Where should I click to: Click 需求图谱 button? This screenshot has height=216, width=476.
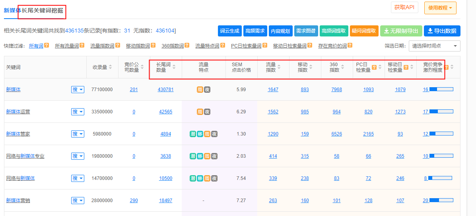[306, 31]
